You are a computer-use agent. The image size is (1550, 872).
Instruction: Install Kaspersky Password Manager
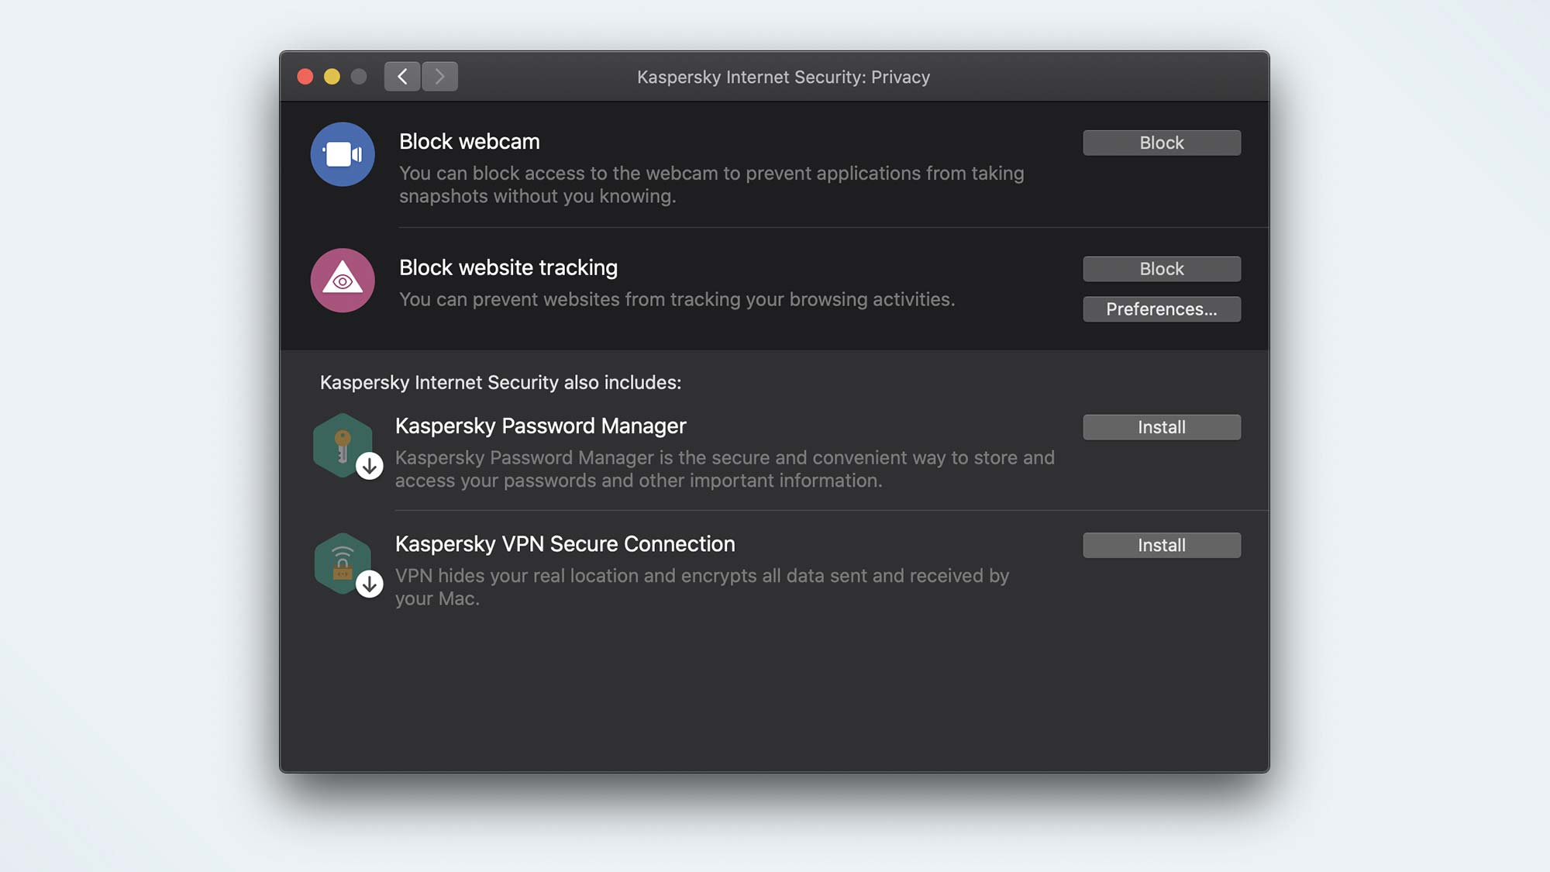coord(1162,427)
